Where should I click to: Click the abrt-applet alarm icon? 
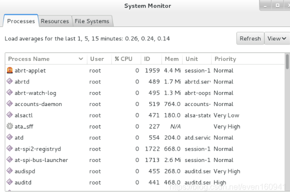(9, 70)
